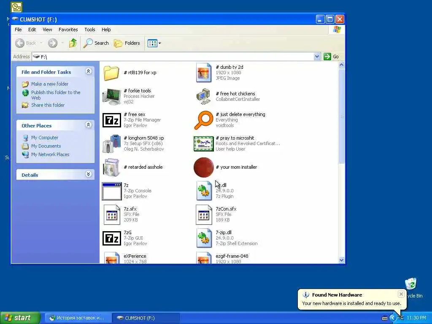The height and width of the screenshot is (324, 432).
Task: Select the 7zG 7-Zip GUI icon
Action: [111, 238]
